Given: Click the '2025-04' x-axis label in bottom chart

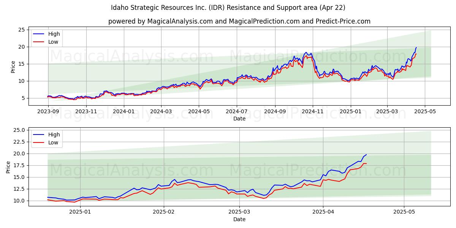Looking at the screenshot, I should coord(323,212).
